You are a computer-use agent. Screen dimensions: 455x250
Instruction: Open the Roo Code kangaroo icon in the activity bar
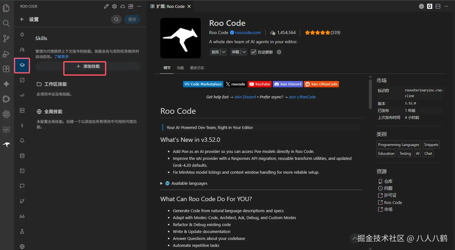(6, 144)
